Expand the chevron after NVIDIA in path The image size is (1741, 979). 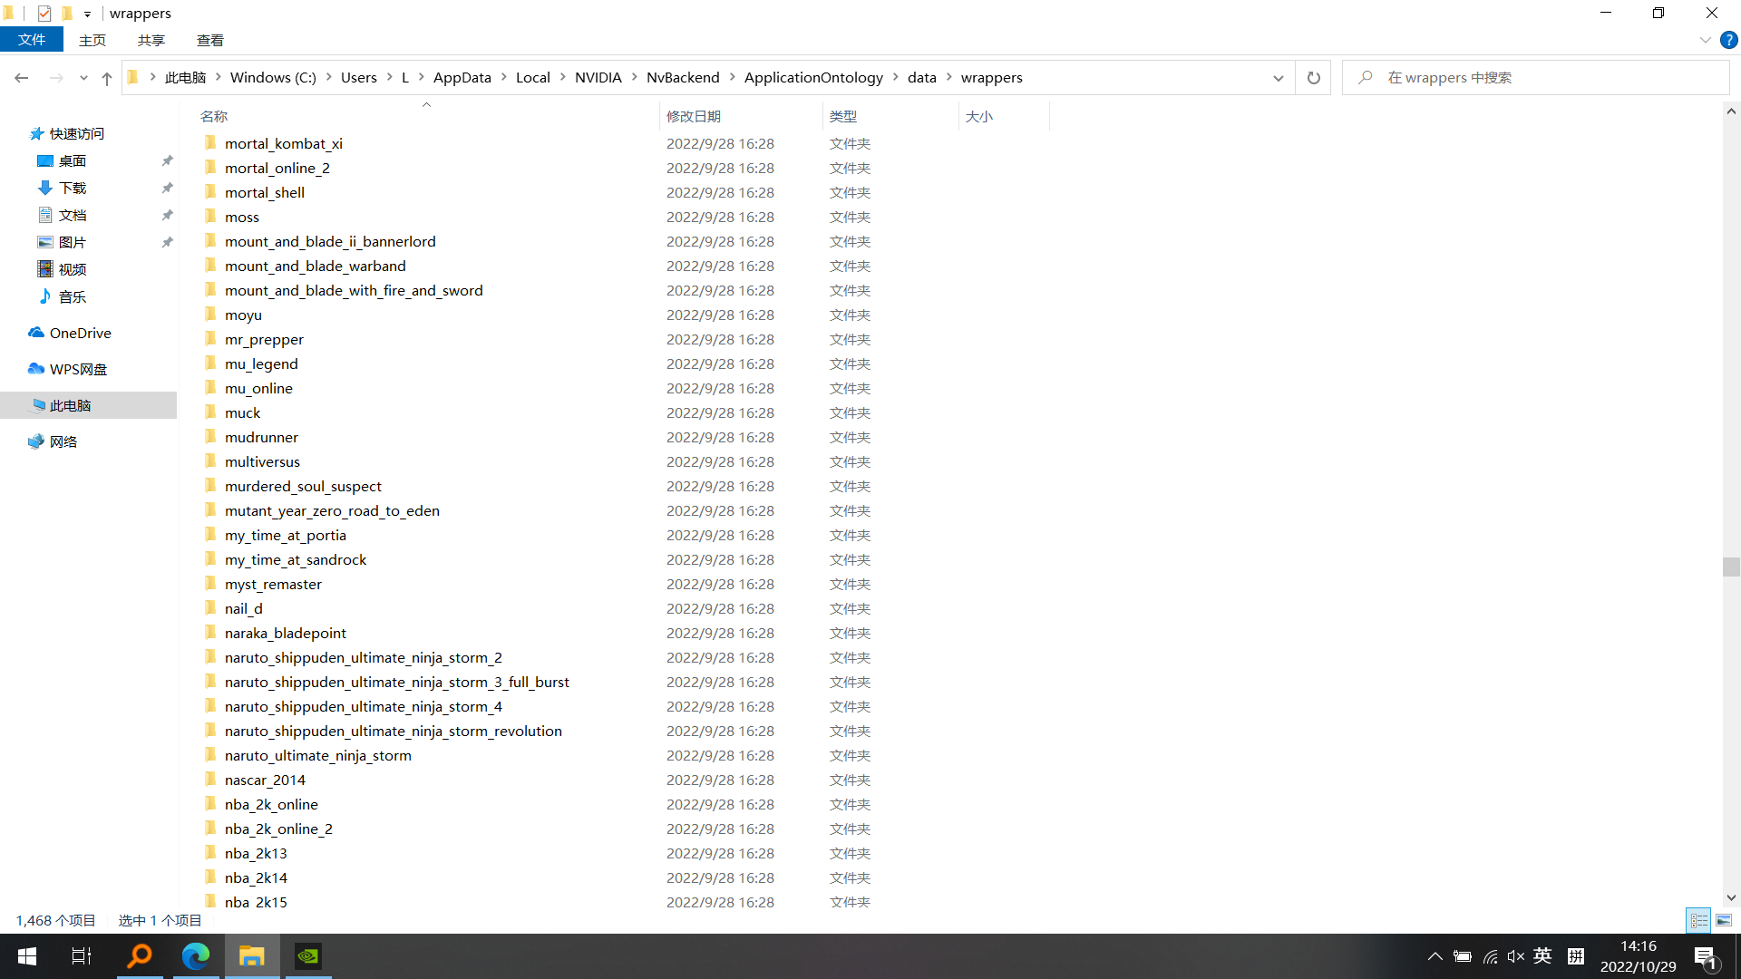[x=634, y=78]
